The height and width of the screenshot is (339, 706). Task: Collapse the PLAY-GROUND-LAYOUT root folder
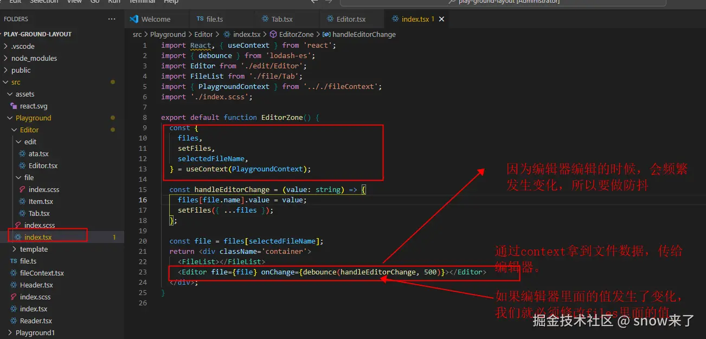(37, 34)
